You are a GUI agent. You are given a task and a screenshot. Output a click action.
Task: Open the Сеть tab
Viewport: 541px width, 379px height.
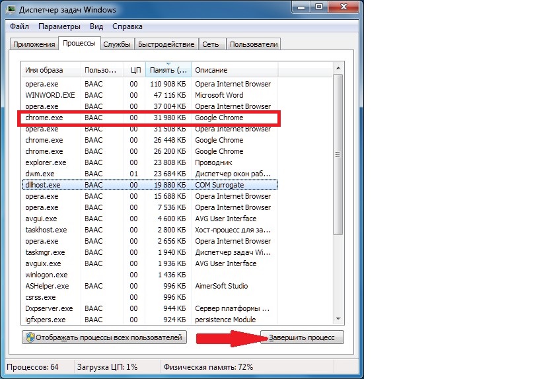tap(211, 44)
